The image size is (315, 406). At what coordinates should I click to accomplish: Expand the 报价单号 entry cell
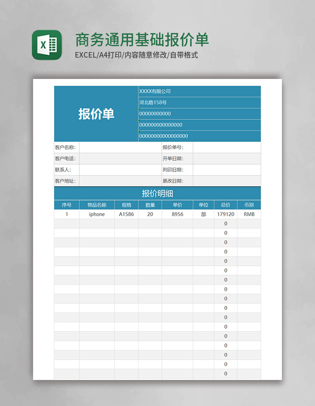click(x=227, y=147)
